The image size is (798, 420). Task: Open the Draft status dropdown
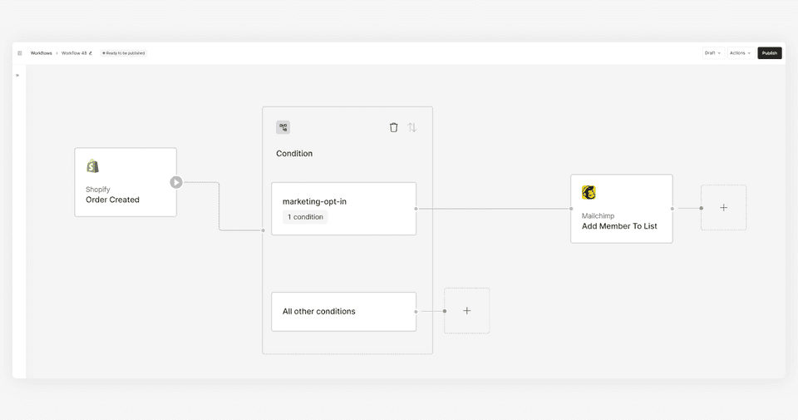(x=713, y=53)
